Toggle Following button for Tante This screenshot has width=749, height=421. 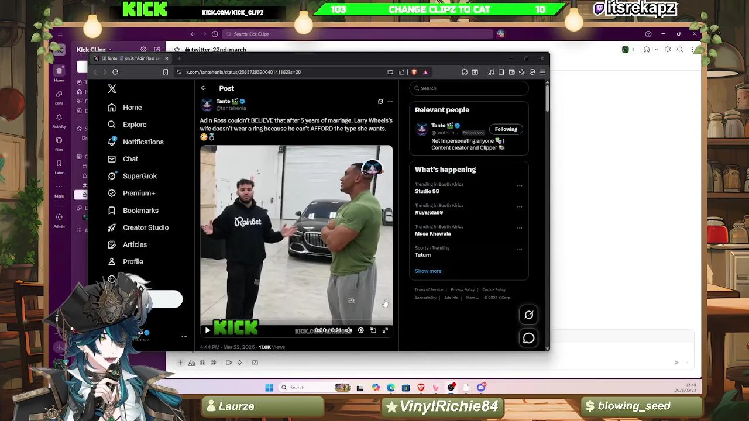pyautogui.click(x=506, y=129)
